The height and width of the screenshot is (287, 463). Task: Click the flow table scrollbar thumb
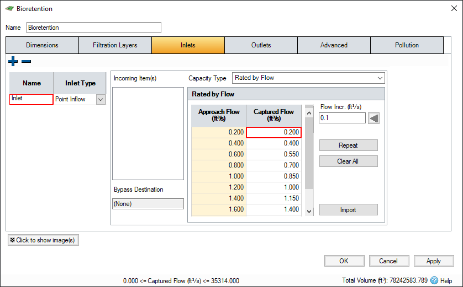[x=309, y=153]
